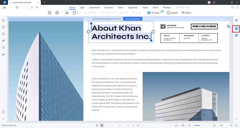
Task: Select the Home tab
Action: pyautogui.click(x=72, y=7)
